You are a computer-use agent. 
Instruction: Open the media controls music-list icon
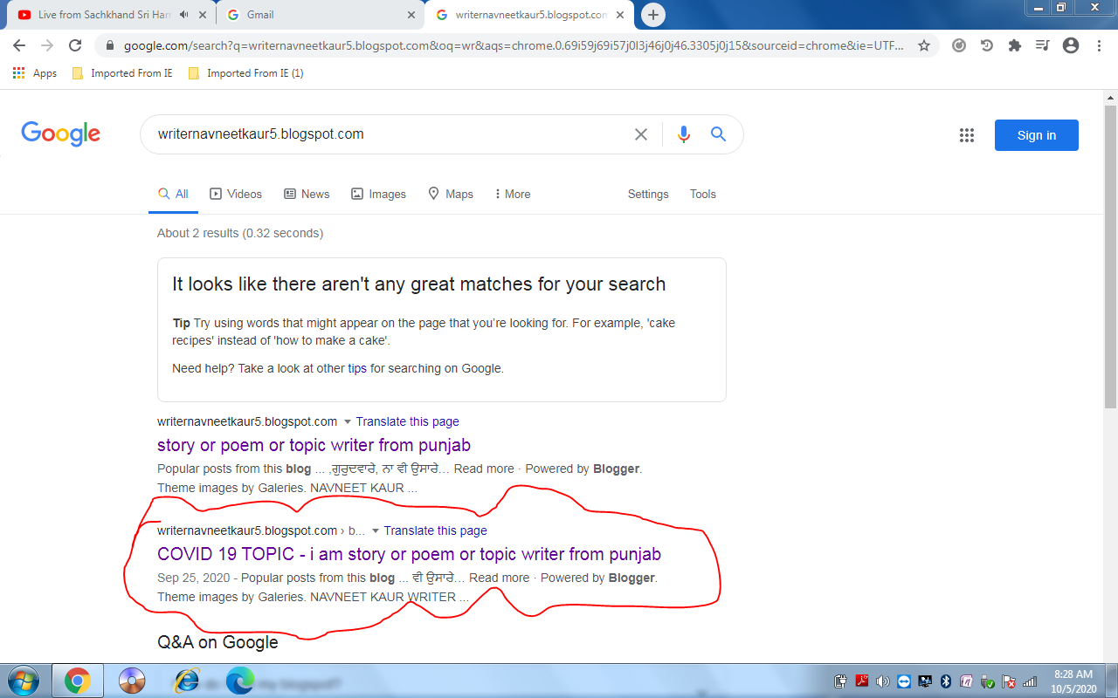pyautogui.click(x=1043, y=45)
